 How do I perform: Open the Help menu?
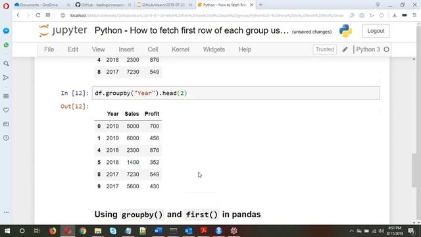click(245, 49)
